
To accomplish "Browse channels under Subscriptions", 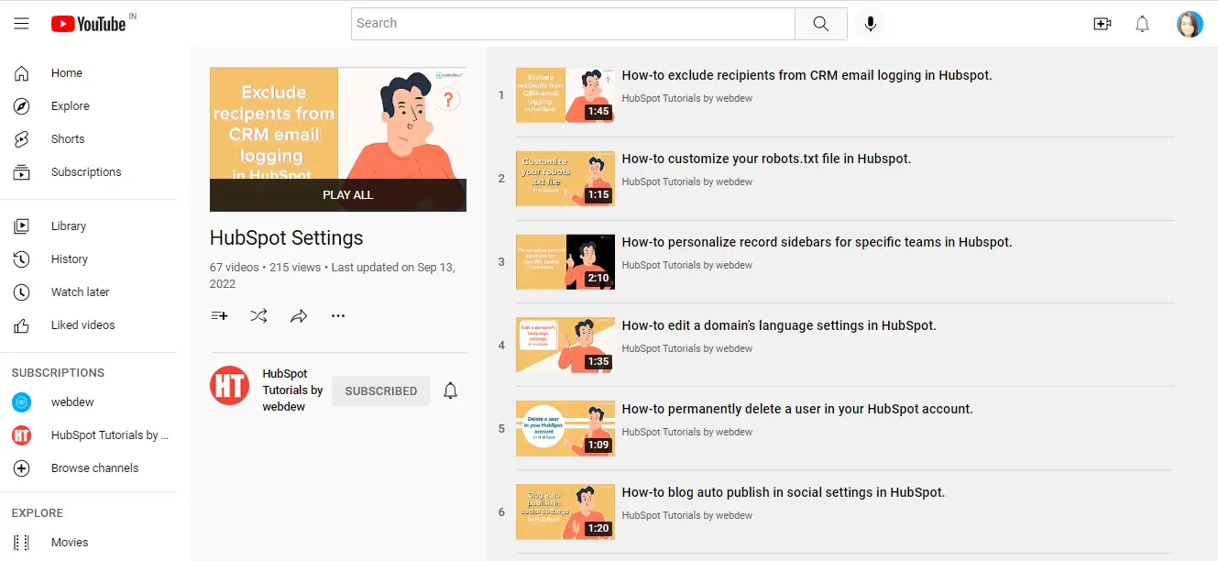I will click(94, 467).
